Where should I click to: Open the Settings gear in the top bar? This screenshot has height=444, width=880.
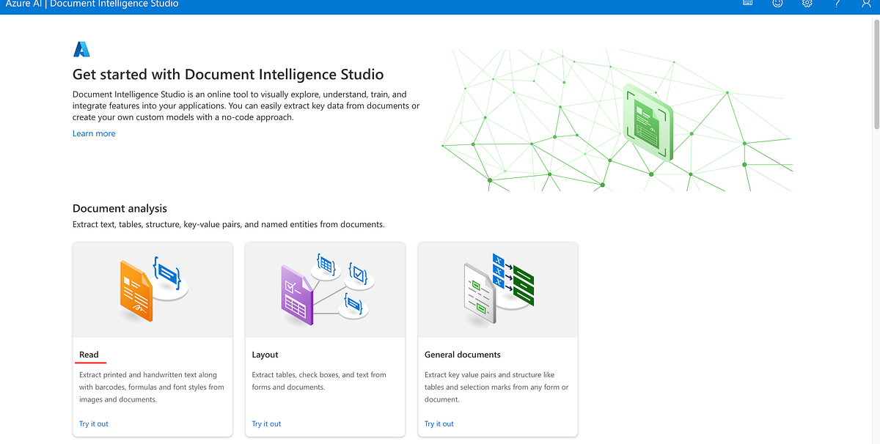807,4
